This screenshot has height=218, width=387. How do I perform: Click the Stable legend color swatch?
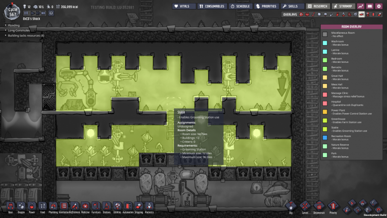325,129
